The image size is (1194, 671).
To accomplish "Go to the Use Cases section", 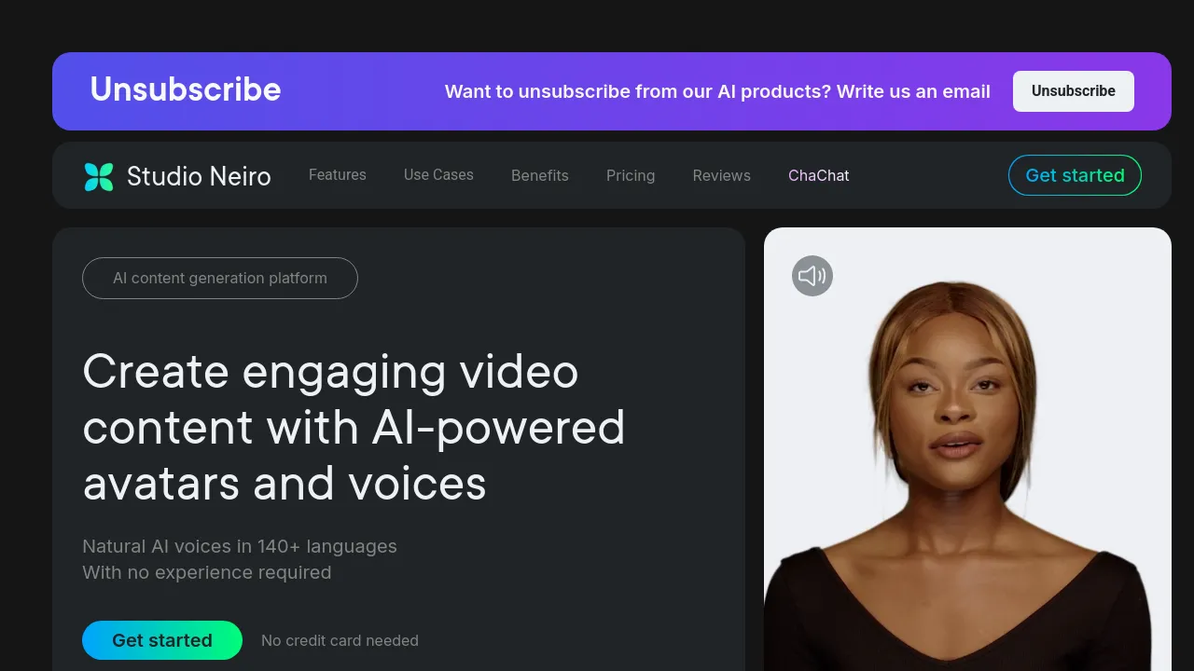I will coord(438,175).
